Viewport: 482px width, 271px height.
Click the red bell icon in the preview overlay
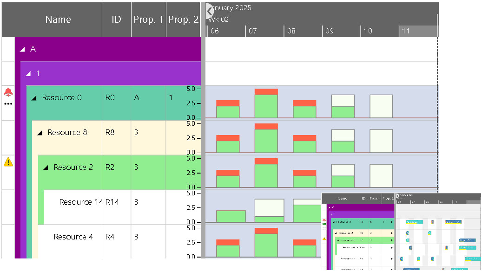(x=324, y=220)
